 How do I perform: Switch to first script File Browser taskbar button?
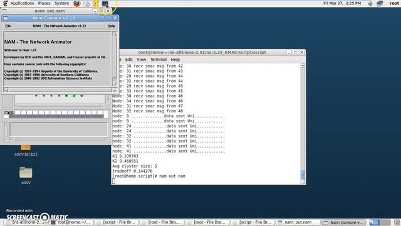(x=117, y=222)
